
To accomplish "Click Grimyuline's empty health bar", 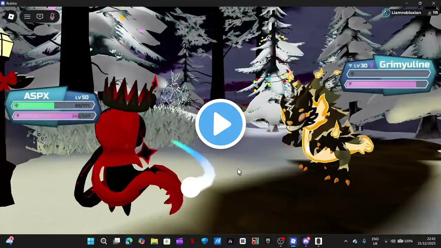I will [x=388, y=74].
